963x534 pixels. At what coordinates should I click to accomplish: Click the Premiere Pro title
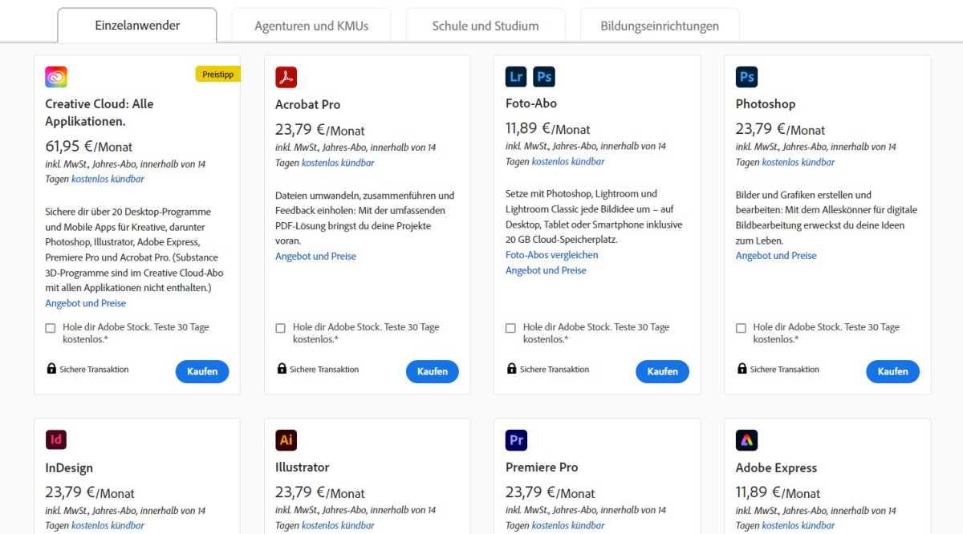[542, 467]
